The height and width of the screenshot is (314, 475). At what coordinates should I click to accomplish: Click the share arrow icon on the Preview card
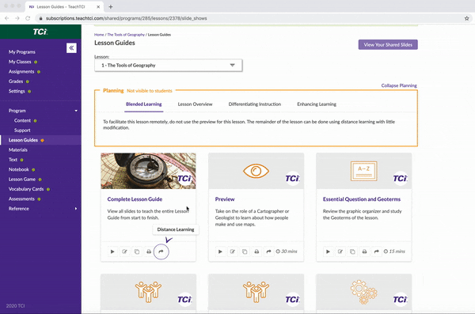(x=268, y=252)
